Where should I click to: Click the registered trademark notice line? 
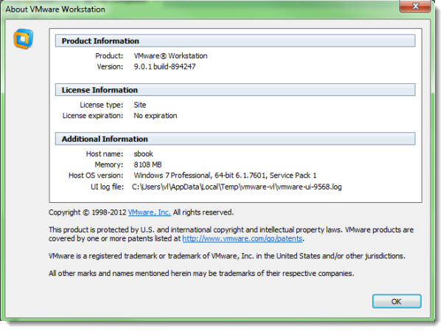click(227, 256)
